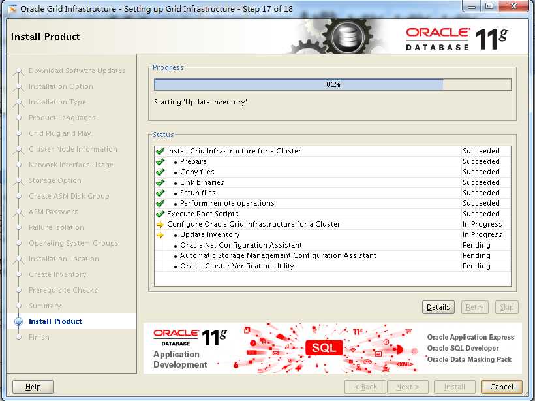Click the SQL graphic in the banner

pyautogui.click(x=324, y=347)
